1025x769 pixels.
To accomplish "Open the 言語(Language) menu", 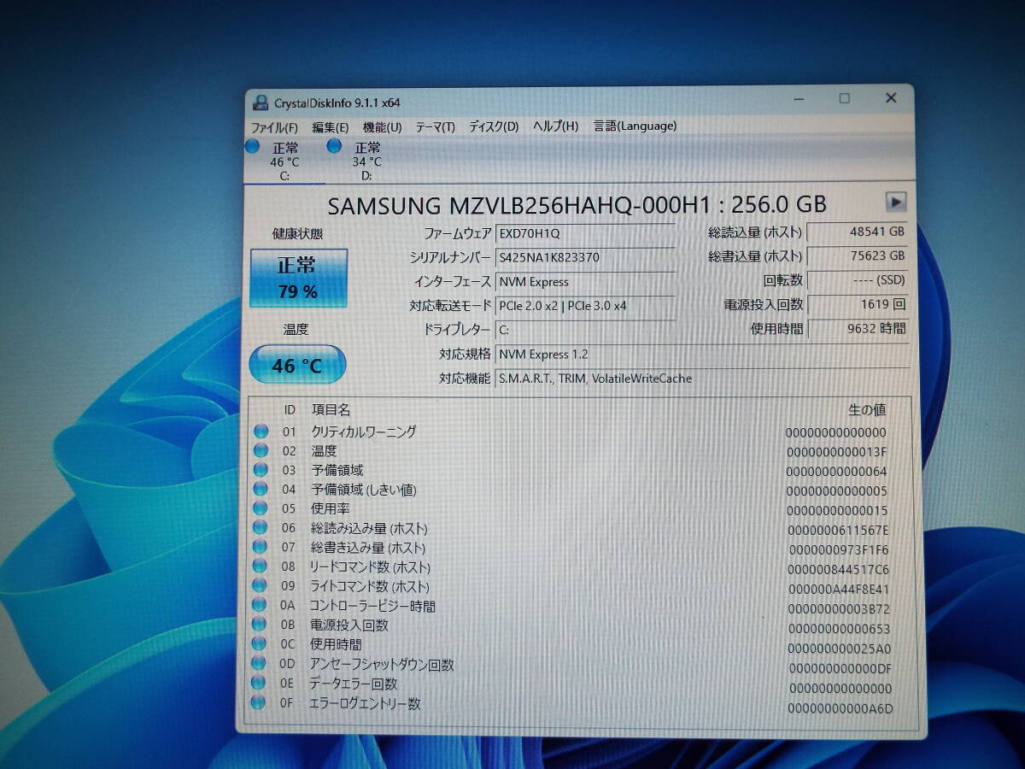I will pos(635,126).
